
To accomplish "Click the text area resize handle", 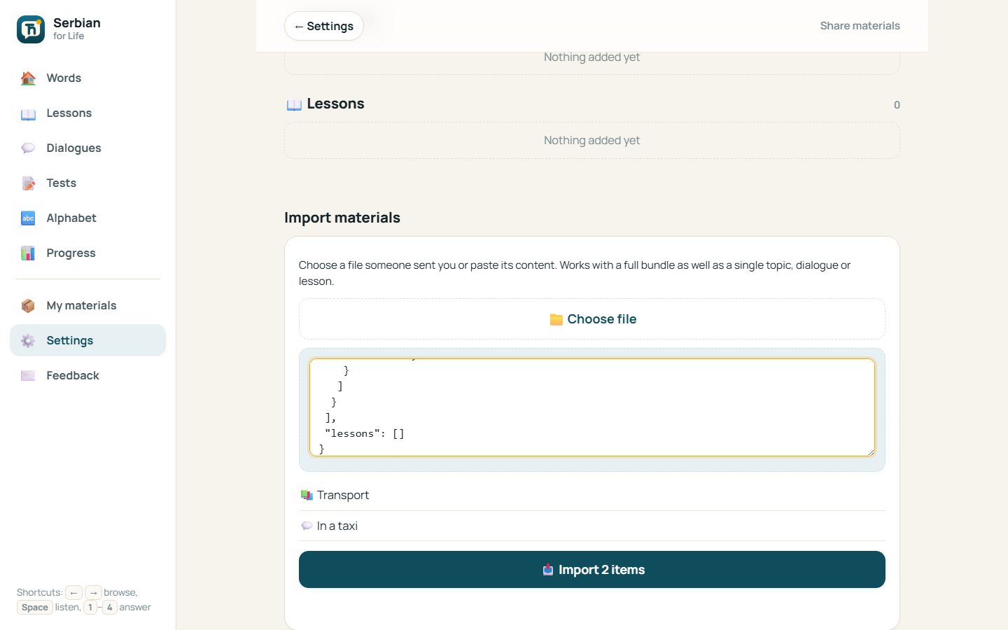I will pyautogui.click(x=870, y=451).
